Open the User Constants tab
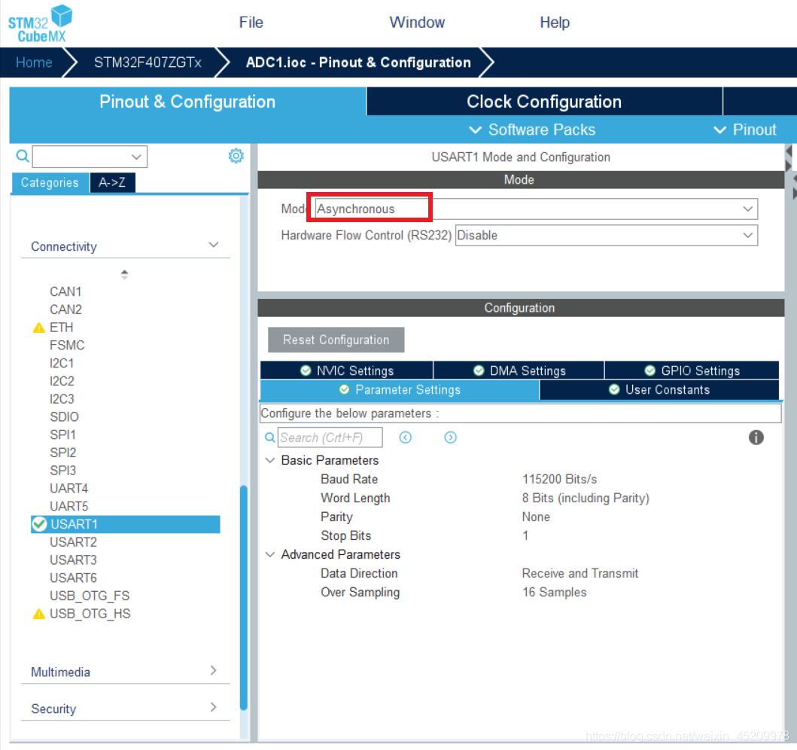 point(659,389)
